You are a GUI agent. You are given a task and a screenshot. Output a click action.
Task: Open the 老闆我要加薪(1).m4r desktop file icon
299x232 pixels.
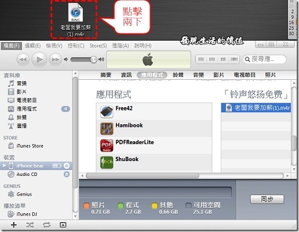click(75, 19)
